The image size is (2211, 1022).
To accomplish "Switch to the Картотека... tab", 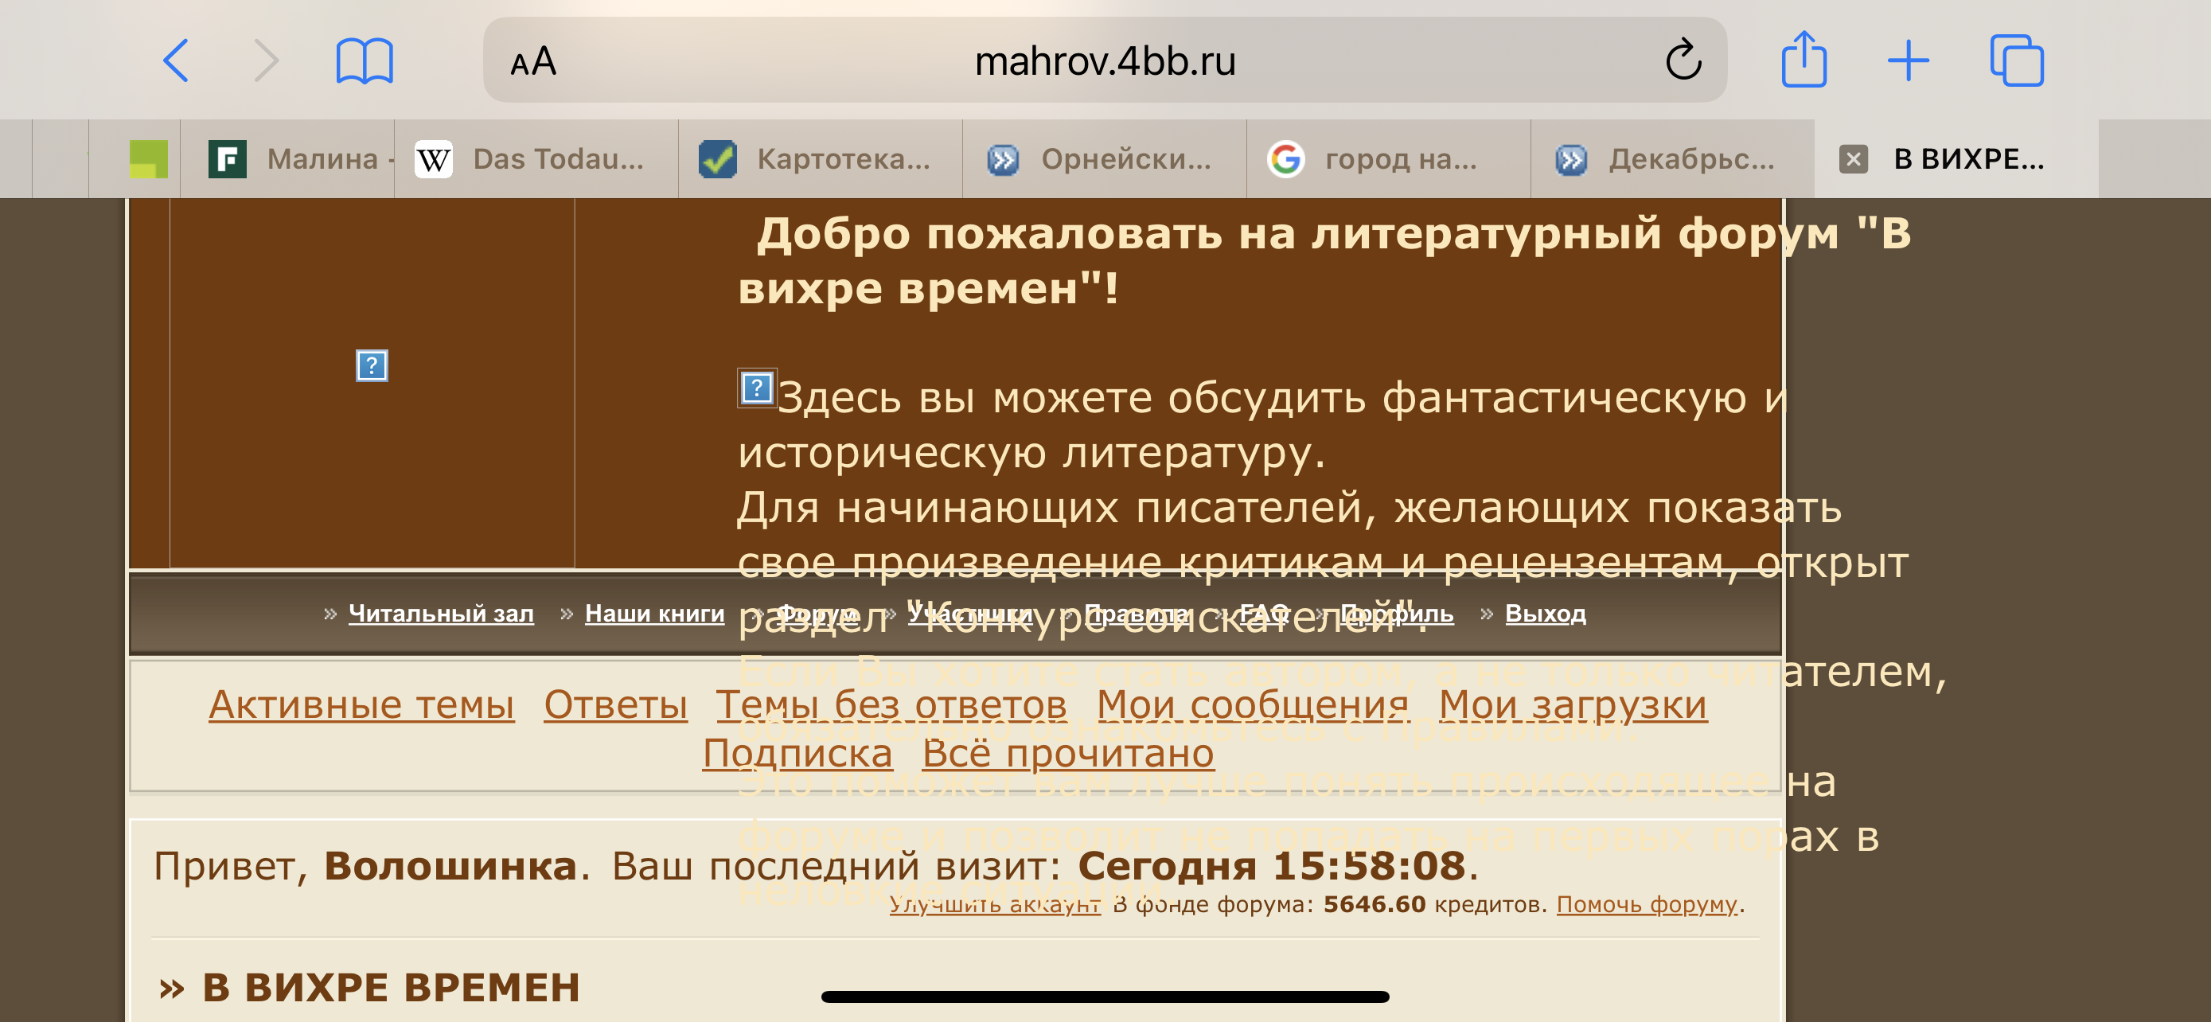I will pos(821,158).
